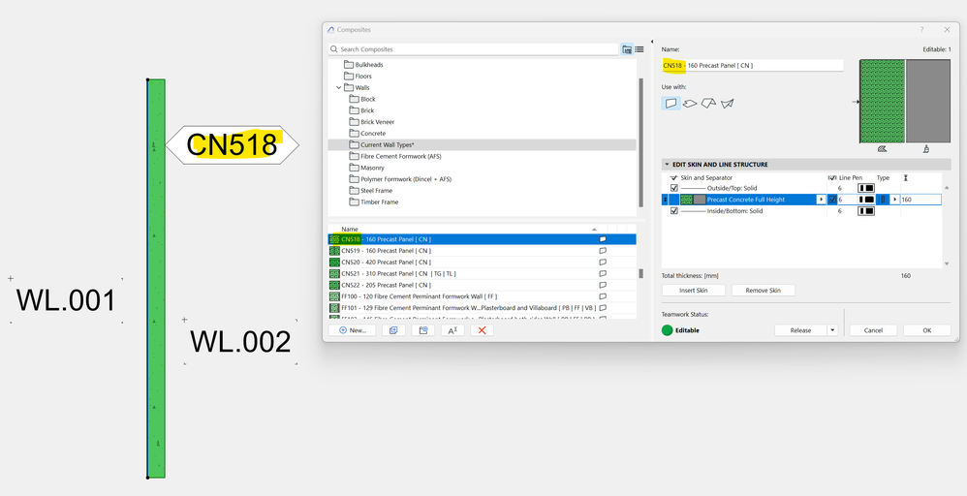The height and width of the screenshot is (496, 967).
Task: Collapse the left composites list panel arrow
Action: coord(652,42)
